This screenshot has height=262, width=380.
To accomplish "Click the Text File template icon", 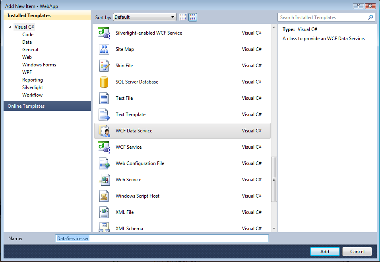I will coord(104,98).
